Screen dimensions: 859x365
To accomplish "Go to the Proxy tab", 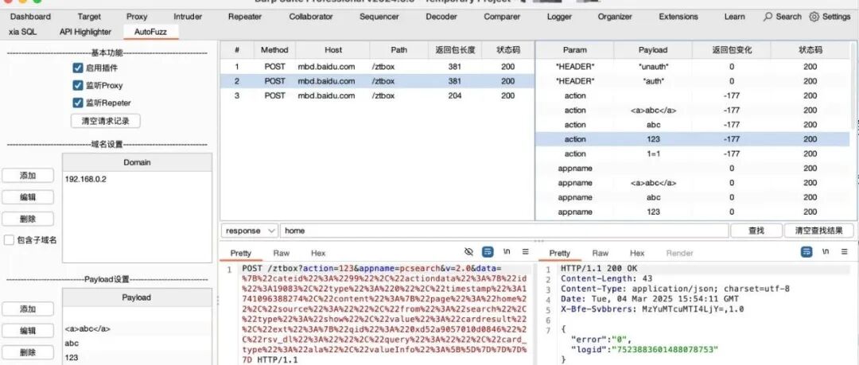I will tap(137, 17).
